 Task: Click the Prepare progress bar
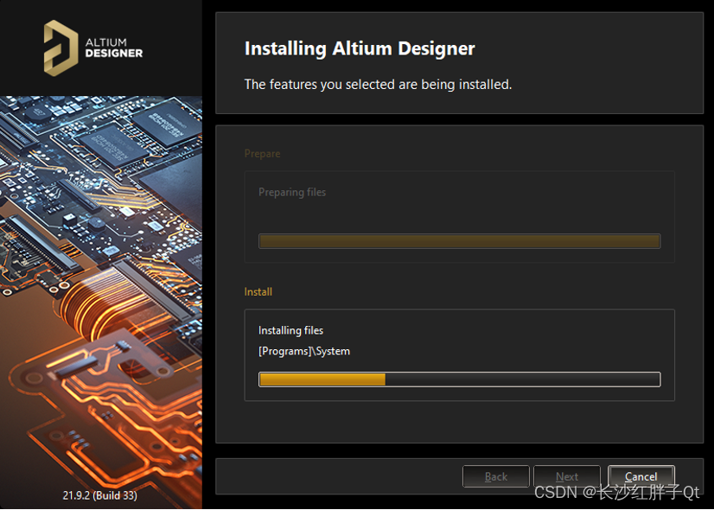pos(459,241)
